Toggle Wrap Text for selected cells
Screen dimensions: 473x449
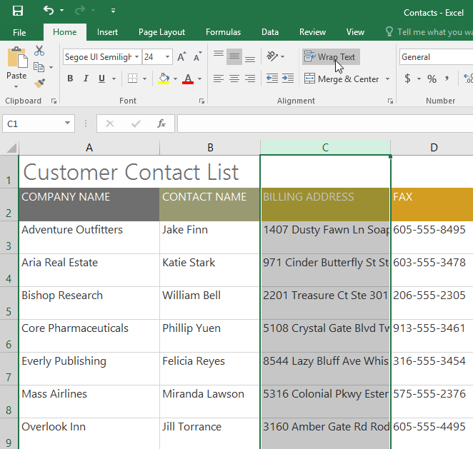(x=330, y=57)
